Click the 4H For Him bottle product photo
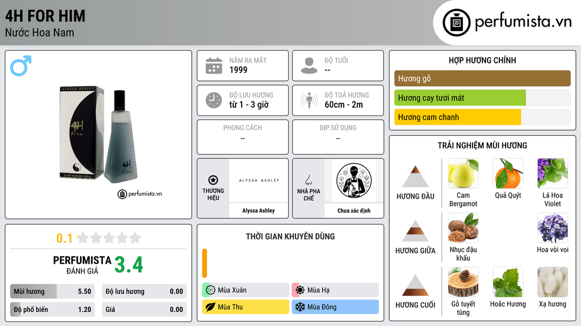Viewport: 581px width, 326px height. [x=99, y=135]
